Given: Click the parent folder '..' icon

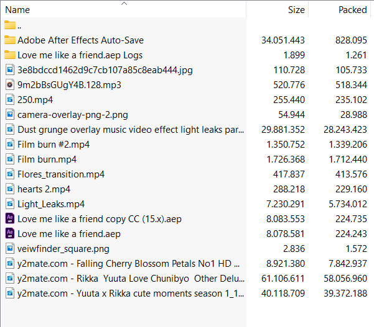Looking at the screenshot, I should point(9,25).
